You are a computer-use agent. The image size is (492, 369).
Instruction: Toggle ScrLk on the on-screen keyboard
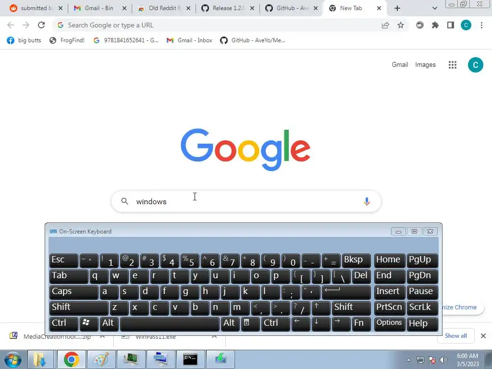[x=422, y=308]
